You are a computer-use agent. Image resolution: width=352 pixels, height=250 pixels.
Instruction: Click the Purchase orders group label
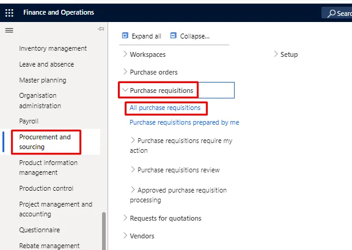click(x=154, y=72)
